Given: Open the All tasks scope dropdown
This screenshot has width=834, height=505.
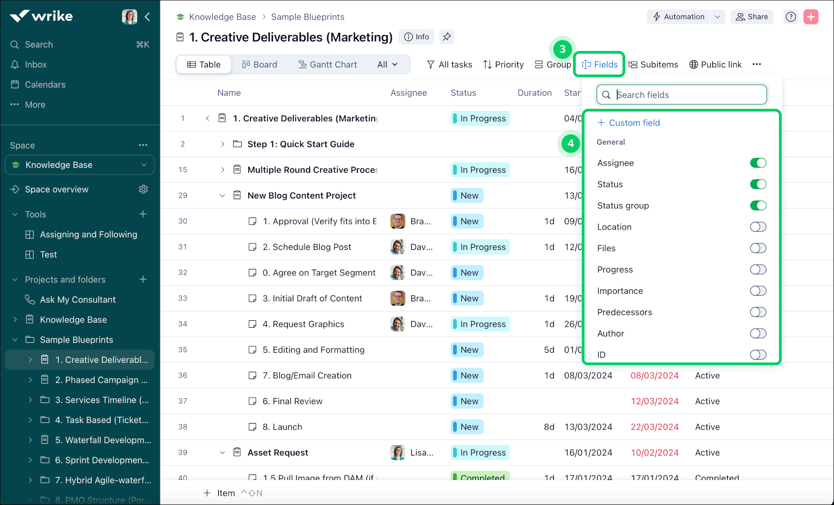Looking at the screenshot, I should pyautogui.click(x=387, y=64).
